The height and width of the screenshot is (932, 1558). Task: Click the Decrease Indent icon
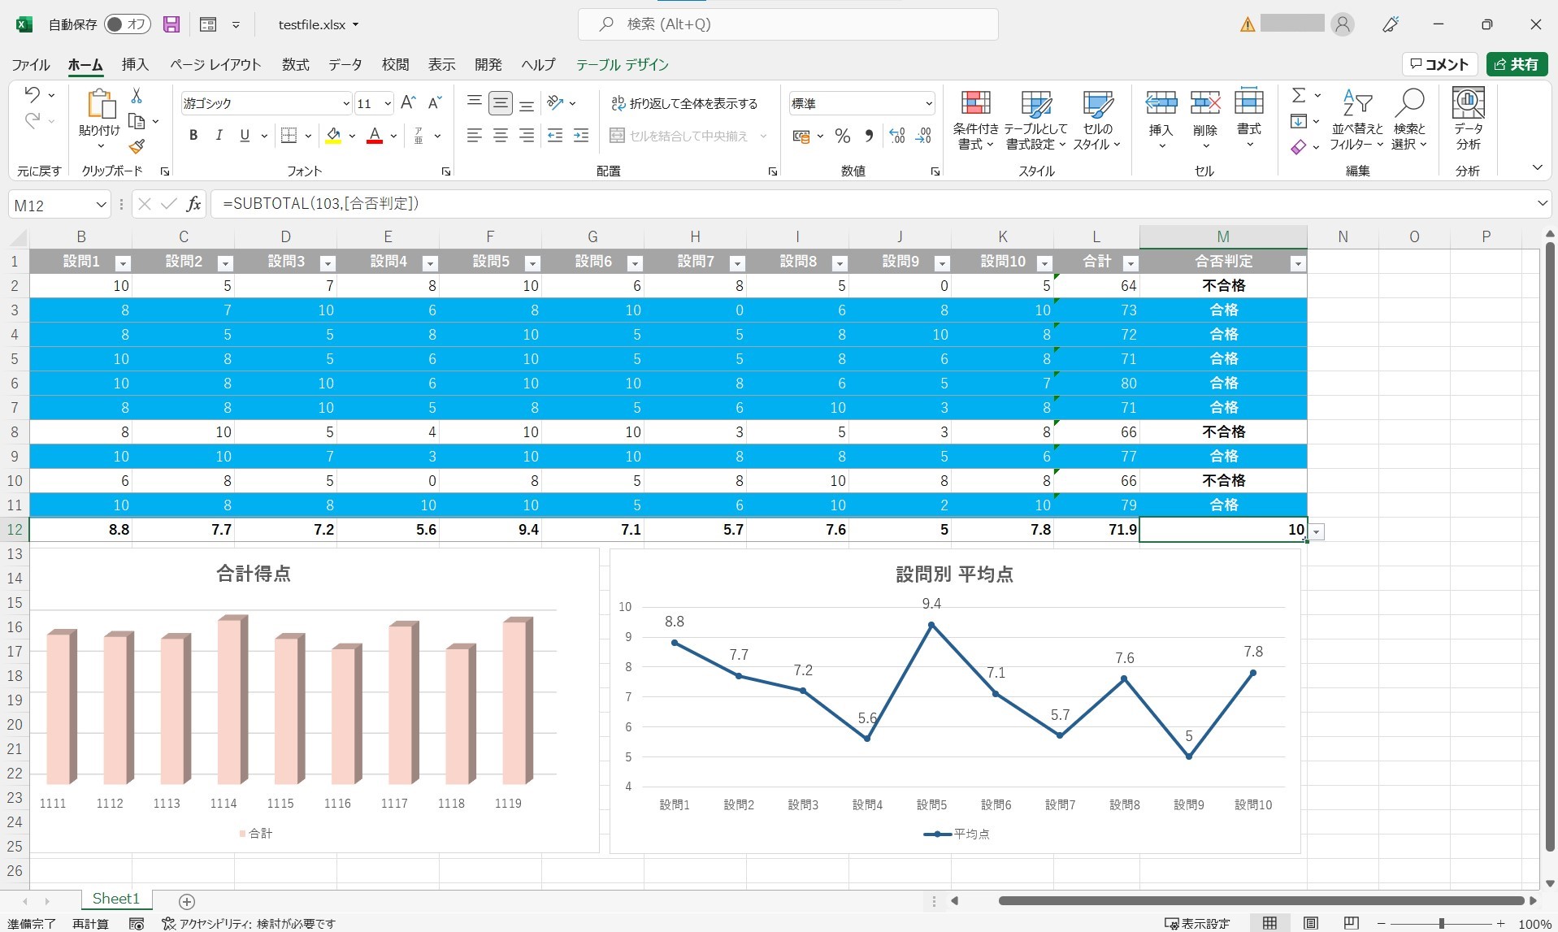click(555, 136)
